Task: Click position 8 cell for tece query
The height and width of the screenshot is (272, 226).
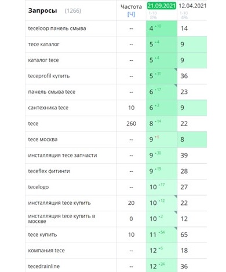Action: point(162,124)
